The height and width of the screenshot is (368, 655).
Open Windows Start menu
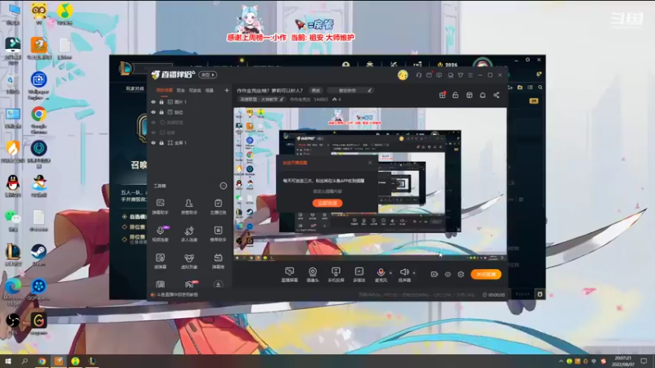click(x=8, y=361)
